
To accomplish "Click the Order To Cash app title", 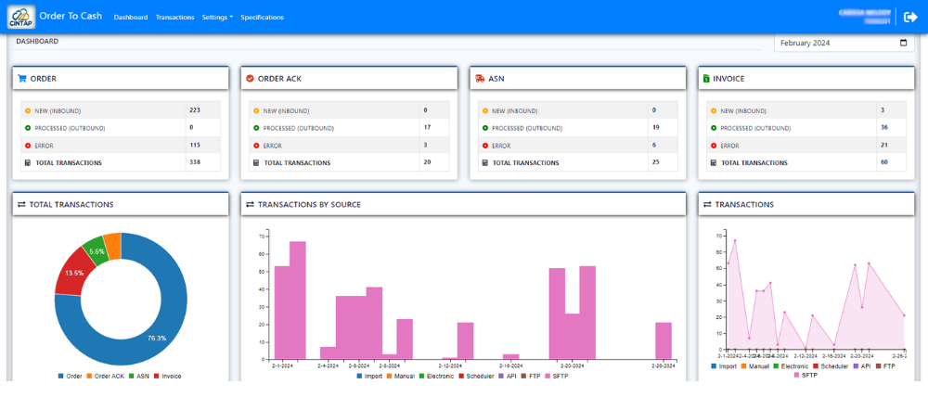I will coord(71,16).
